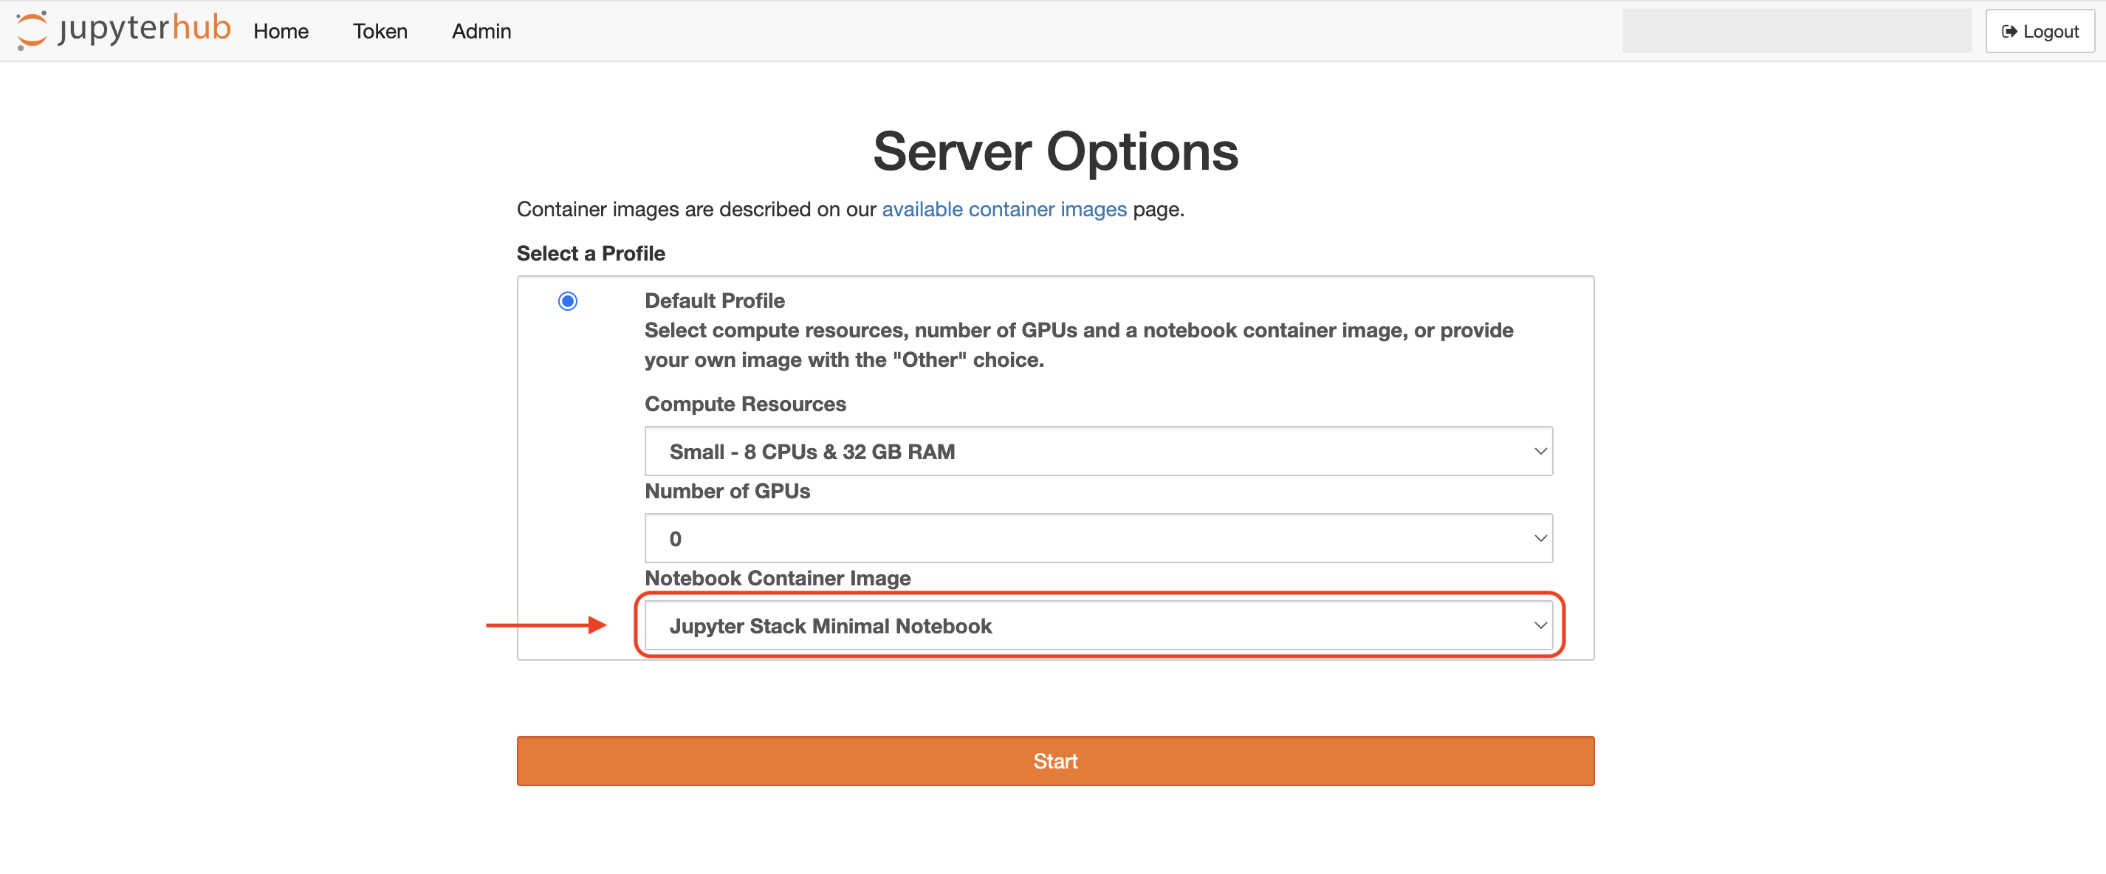2106x874 pixels.
Task: Click the Number of GPUs label
Action: coord(727,492)
